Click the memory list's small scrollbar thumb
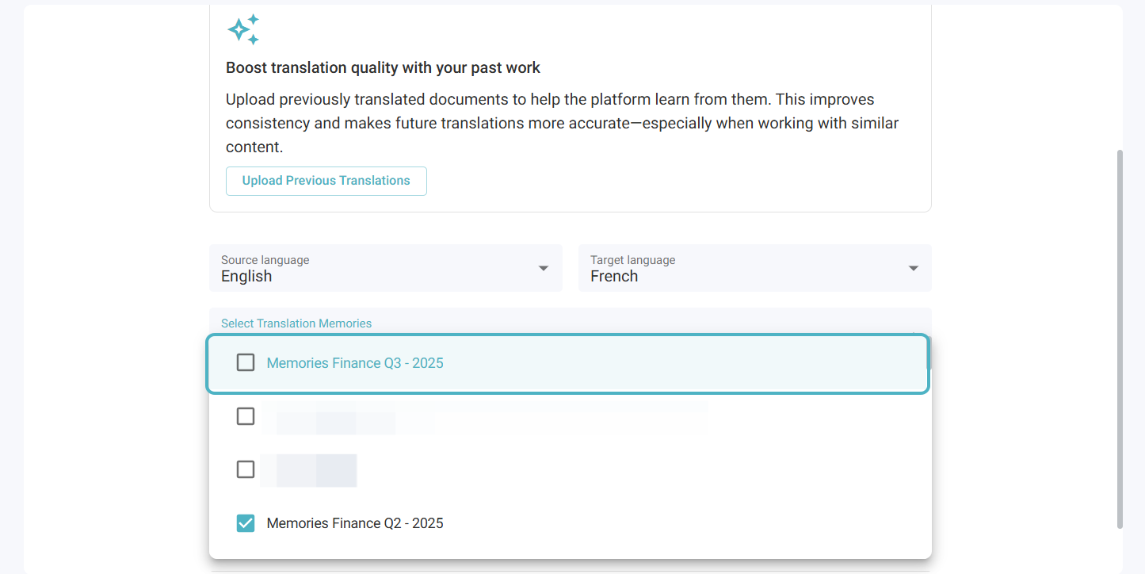The height and width of the screenshot is (574, 1145). [x=927, y=354]
